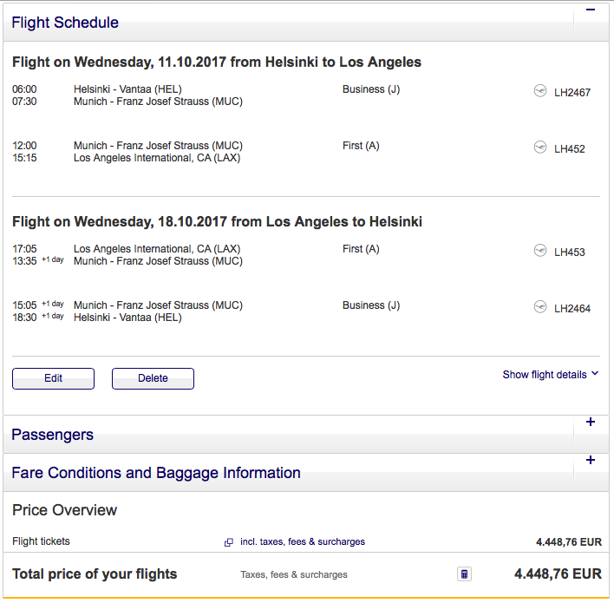Screen dimensions: 614x603
Task: Click Lufthansa logo icon beside LH452
Action: click(x=540, y=147)
